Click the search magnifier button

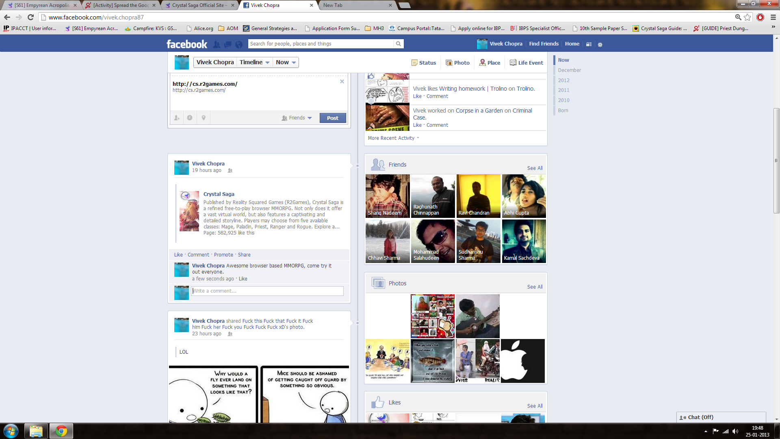coord(399,44)
